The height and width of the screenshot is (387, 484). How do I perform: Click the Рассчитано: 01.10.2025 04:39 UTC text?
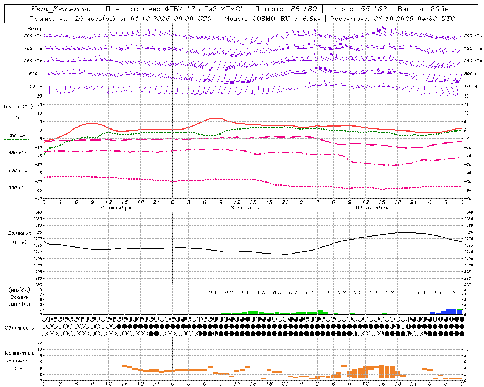pyautogui.click(x=392, y=19)
